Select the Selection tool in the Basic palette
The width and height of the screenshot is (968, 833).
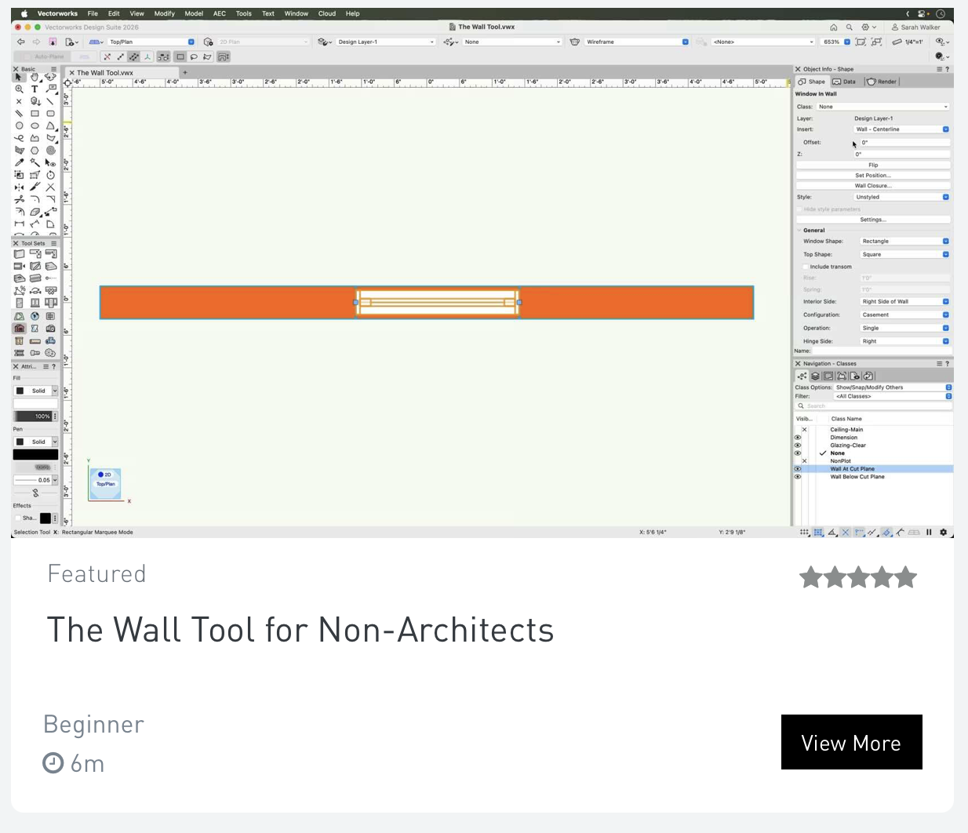click(x=18, y=78)
